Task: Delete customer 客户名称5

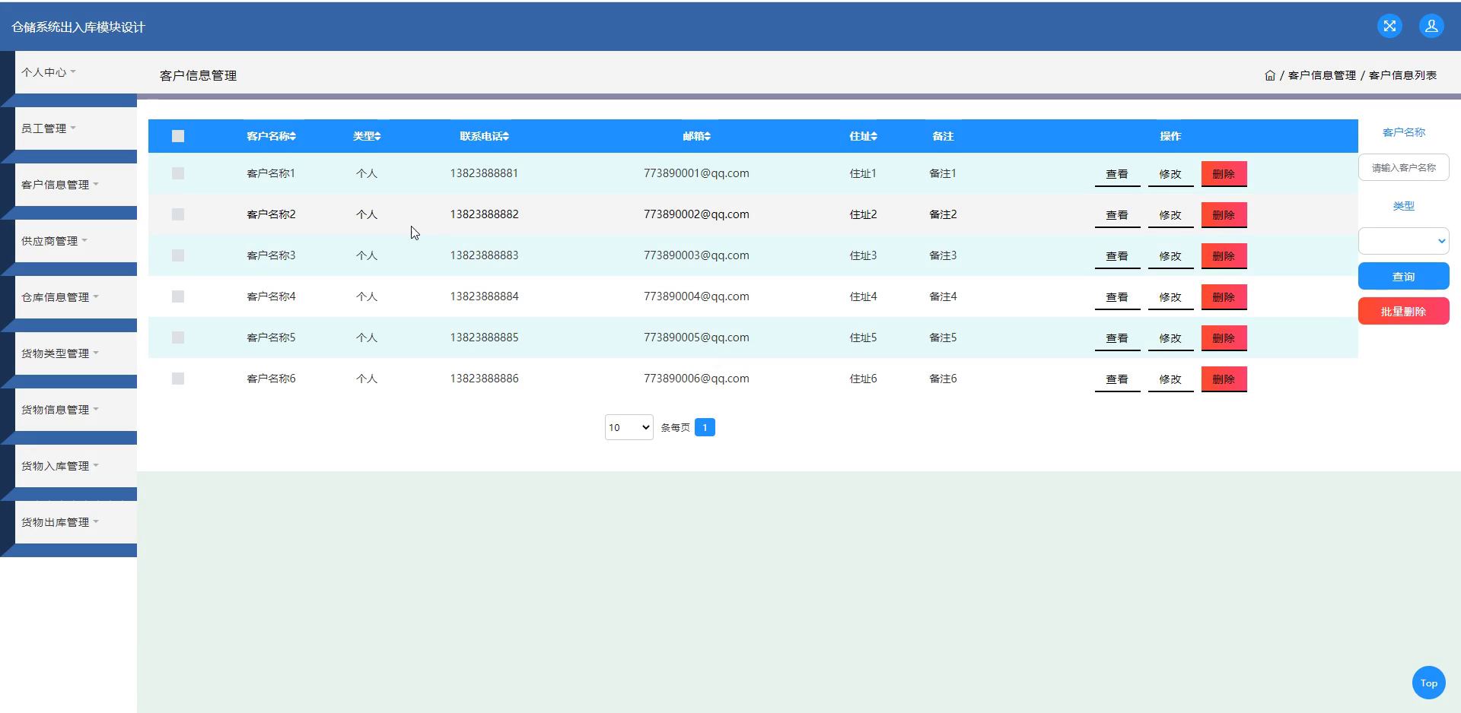Action: pos(1224,338)
